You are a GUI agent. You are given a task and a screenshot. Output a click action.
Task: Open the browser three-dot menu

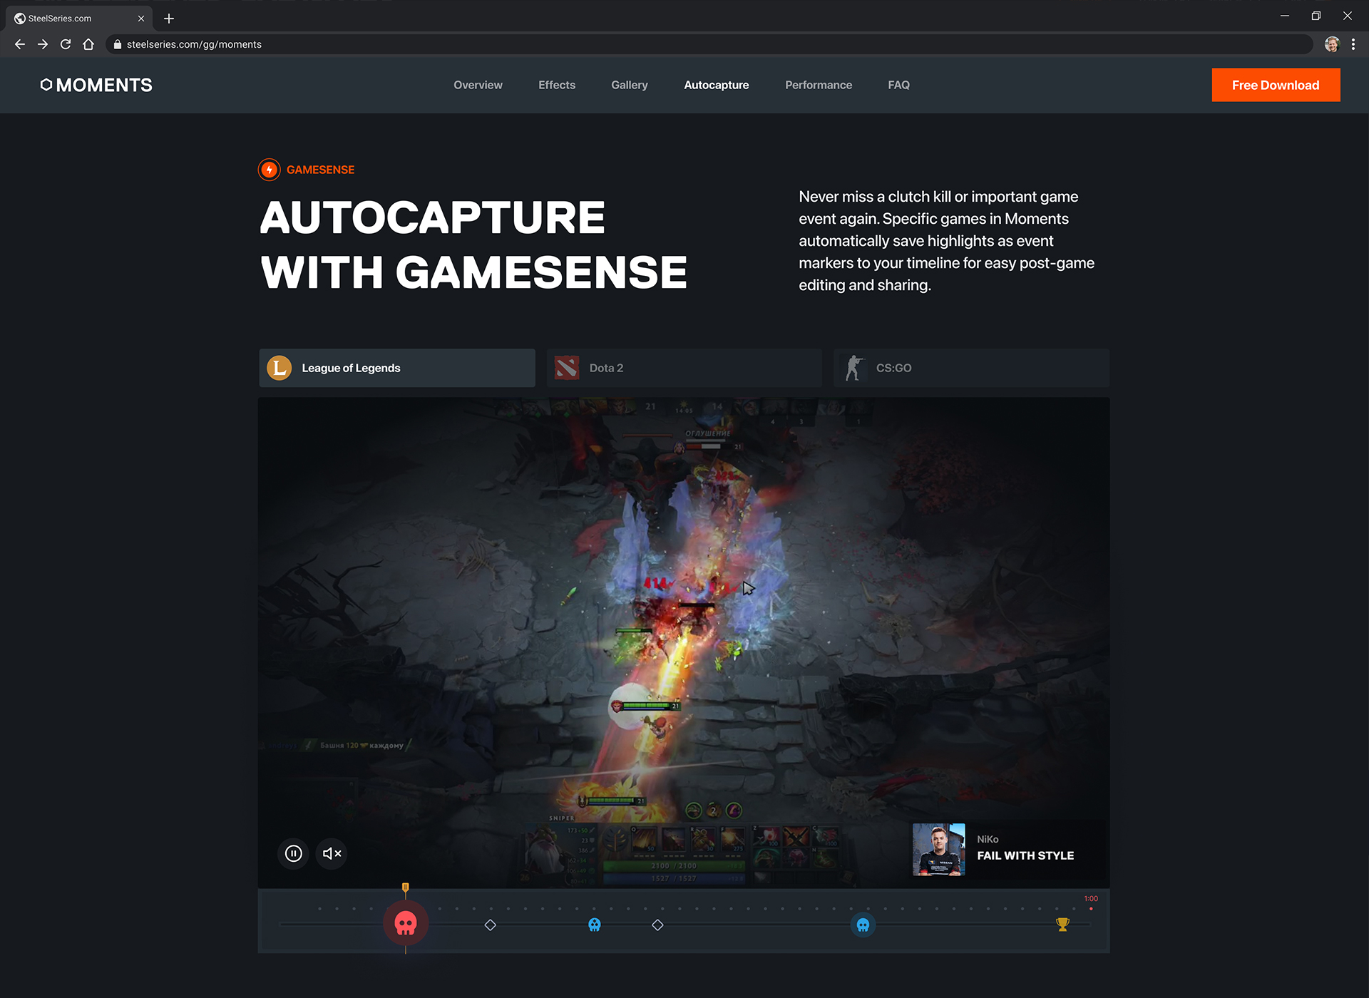(1353, 44)
